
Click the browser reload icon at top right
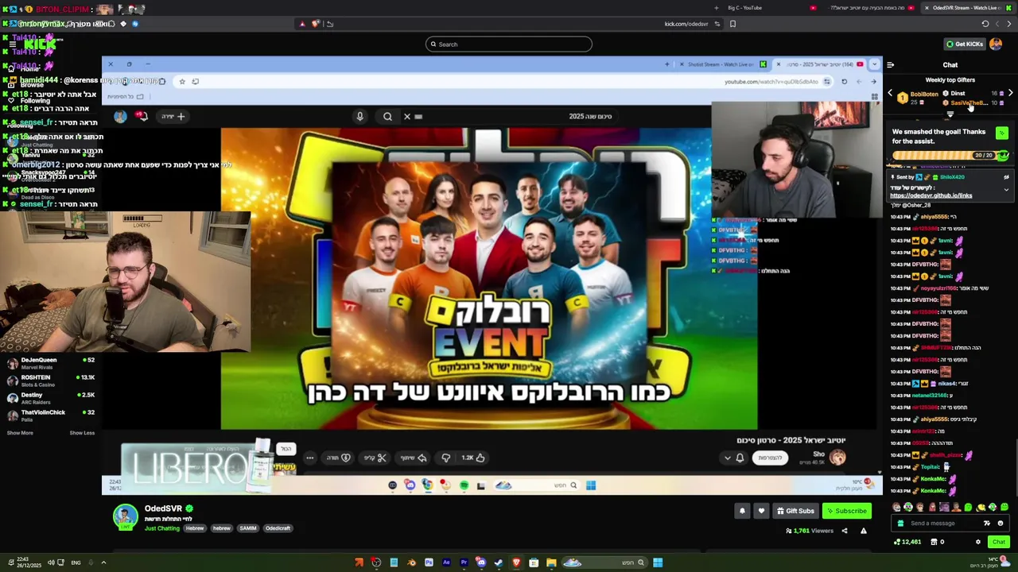point(985,24)
